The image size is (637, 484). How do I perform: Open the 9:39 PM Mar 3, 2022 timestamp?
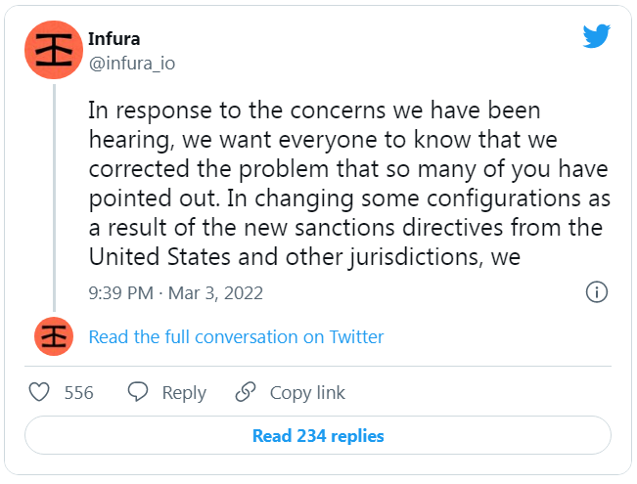pyautogui.click(x=176, y=292)
